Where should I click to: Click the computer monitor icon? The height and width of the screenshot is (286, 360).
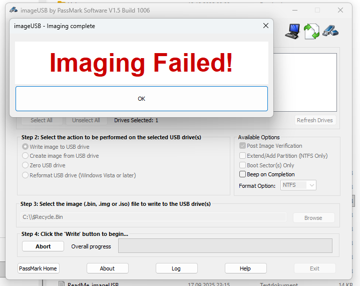[x=292, y=31]
